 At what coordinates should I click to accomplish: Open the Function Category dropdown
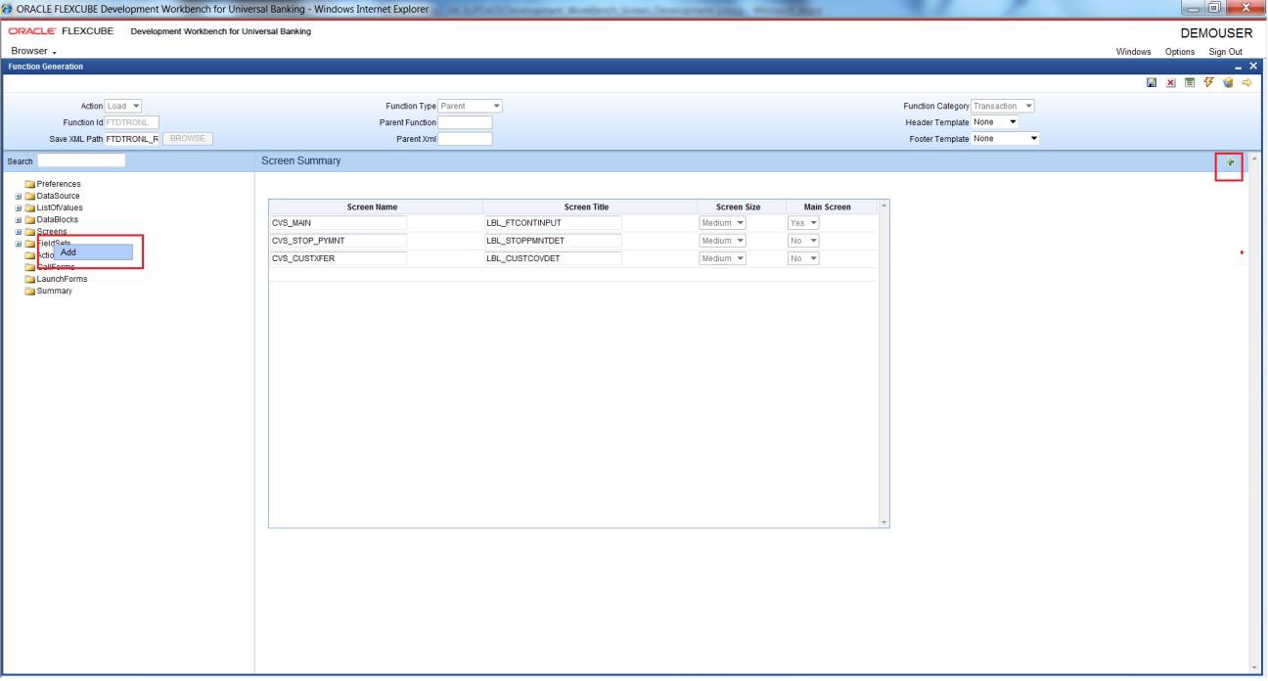(x=1004, y=106)
